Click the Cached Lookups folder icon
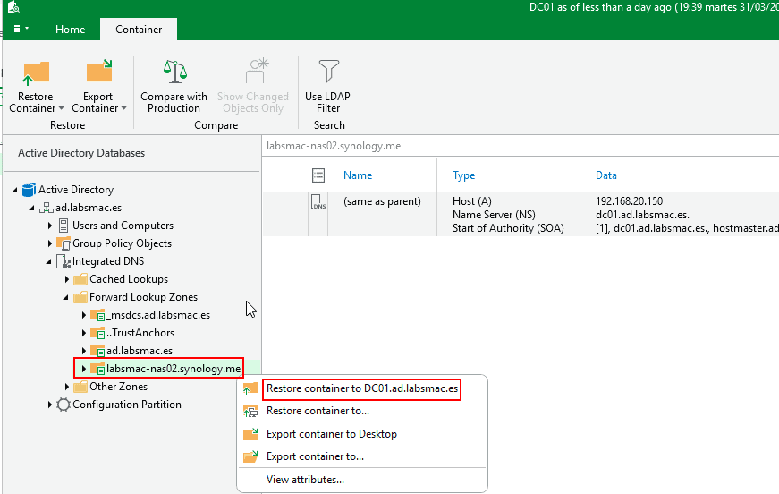779x494 pixels. pos(80,279)
